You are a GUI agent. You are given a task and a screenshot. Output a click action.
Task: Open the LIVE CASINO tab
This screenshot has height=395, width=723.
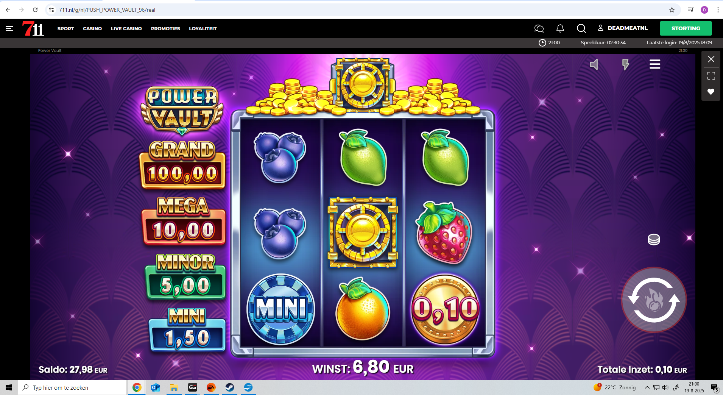[x=126, y=28]
